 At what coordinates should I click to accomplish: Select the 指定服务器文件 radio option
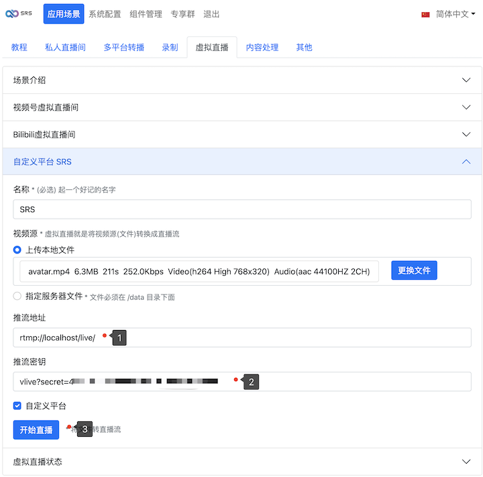coord(17,296)
